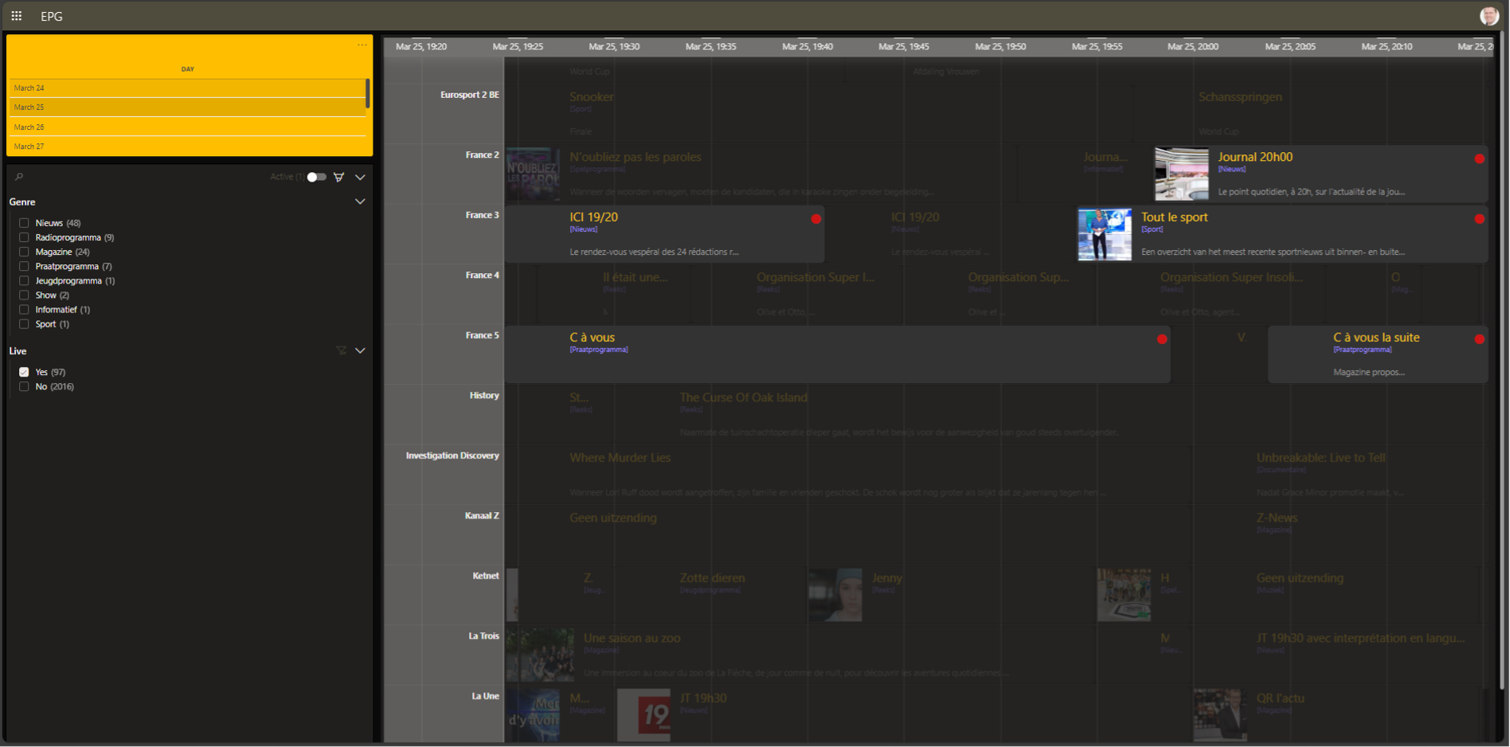
Task: Click the Jenny program thumbnail on Ketnet
Action: coord(835,595)
